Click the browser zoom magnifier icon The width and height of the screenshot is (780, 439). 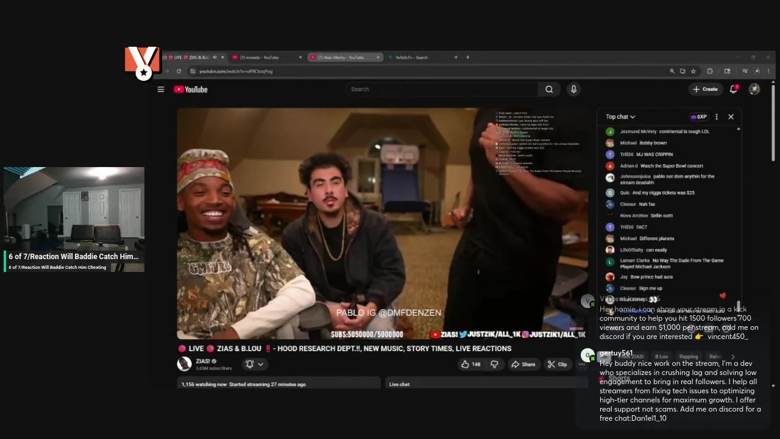pos(672,71)
